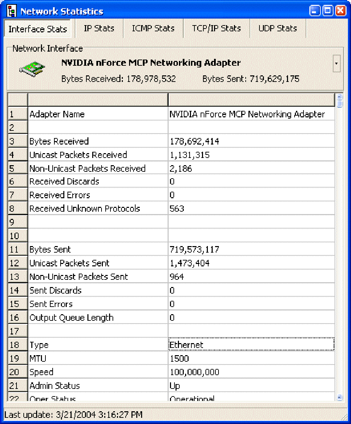Screen dimensions: 351x424
Task: Stay on the Interface Stats tab
Action: click(x=38, y=28)
